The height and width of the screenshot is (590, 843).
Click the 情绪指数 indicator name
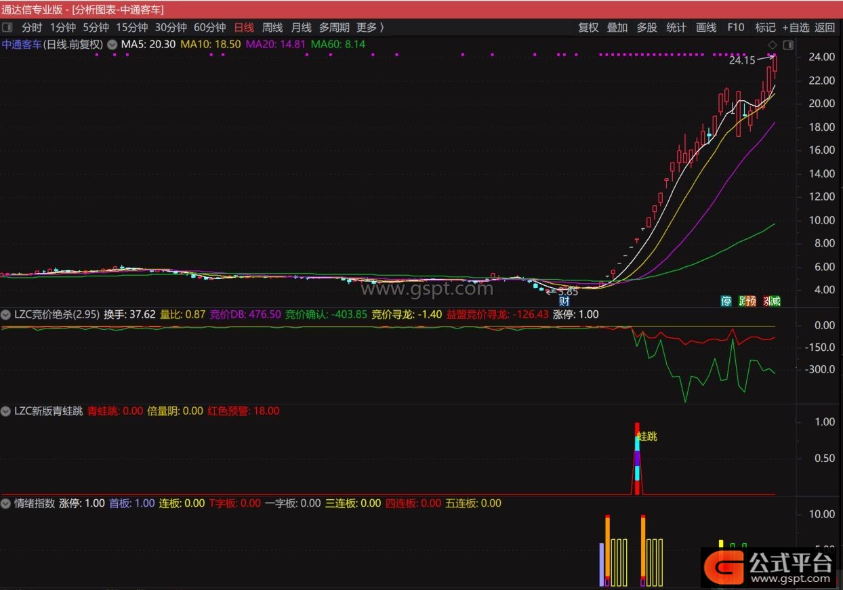[35, 504]
